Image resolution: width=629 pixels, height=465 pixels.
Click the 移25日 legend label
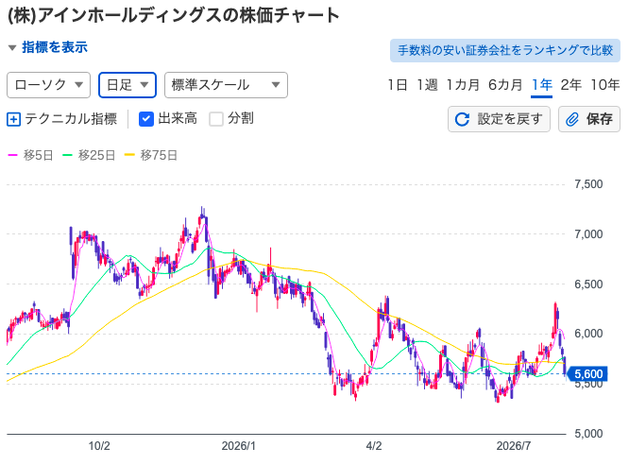click(x=96, y=155)
